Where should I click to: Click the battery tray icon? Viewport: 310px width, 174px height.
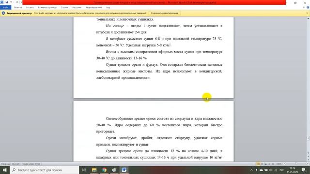point(266,170)
